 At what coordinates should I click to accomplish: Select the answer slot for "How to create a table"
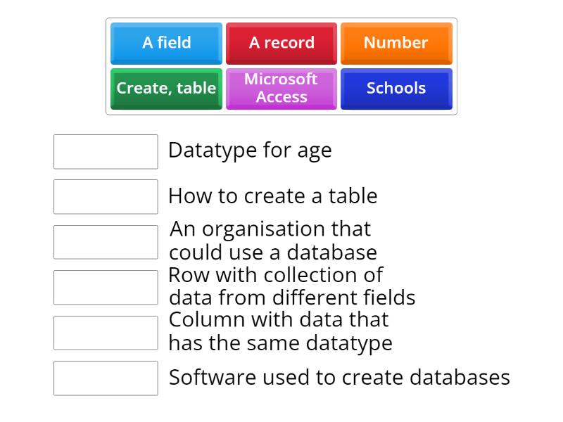point(106,197)
